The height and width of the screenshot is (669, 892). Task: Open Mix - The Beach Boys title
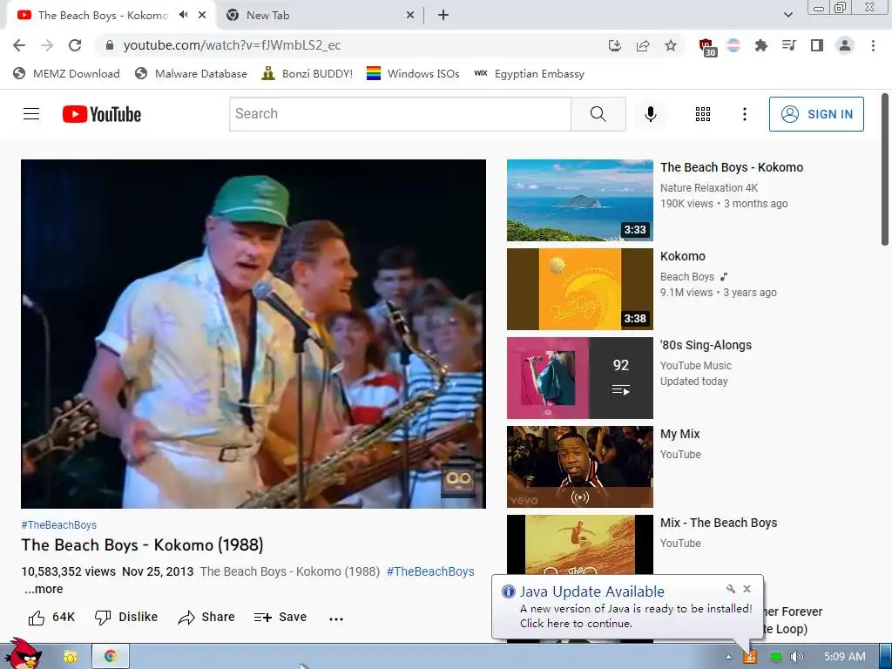[x=719, y=523]
